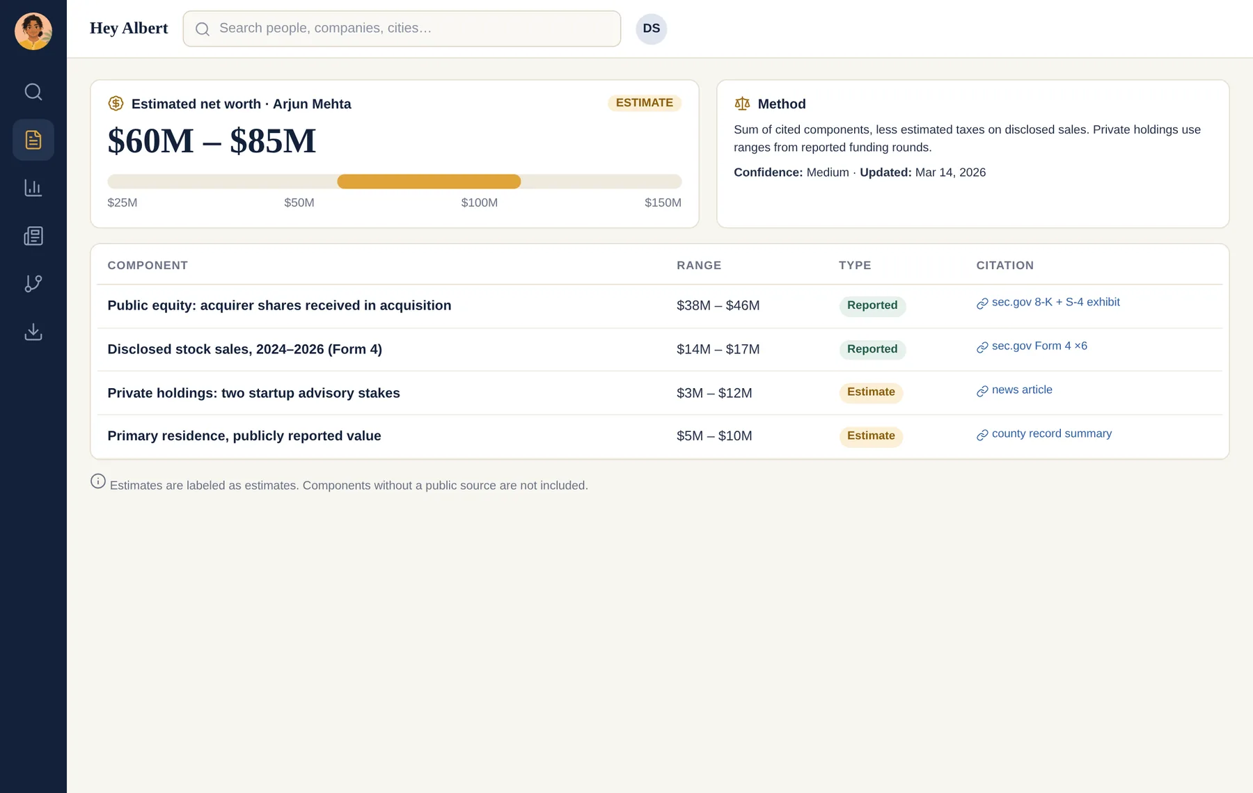Image resolution: width=1253 pixels, height=793 pixels.
Task: Select the document report sidebar icon
Action: point(33,140)
